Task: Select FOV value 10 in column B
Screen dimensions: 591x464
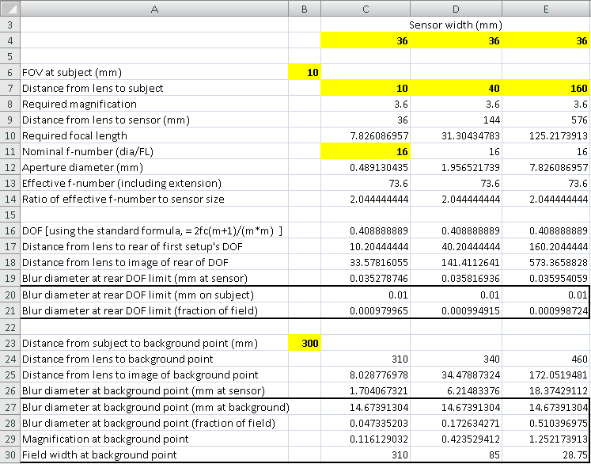Action: point(305,72)
